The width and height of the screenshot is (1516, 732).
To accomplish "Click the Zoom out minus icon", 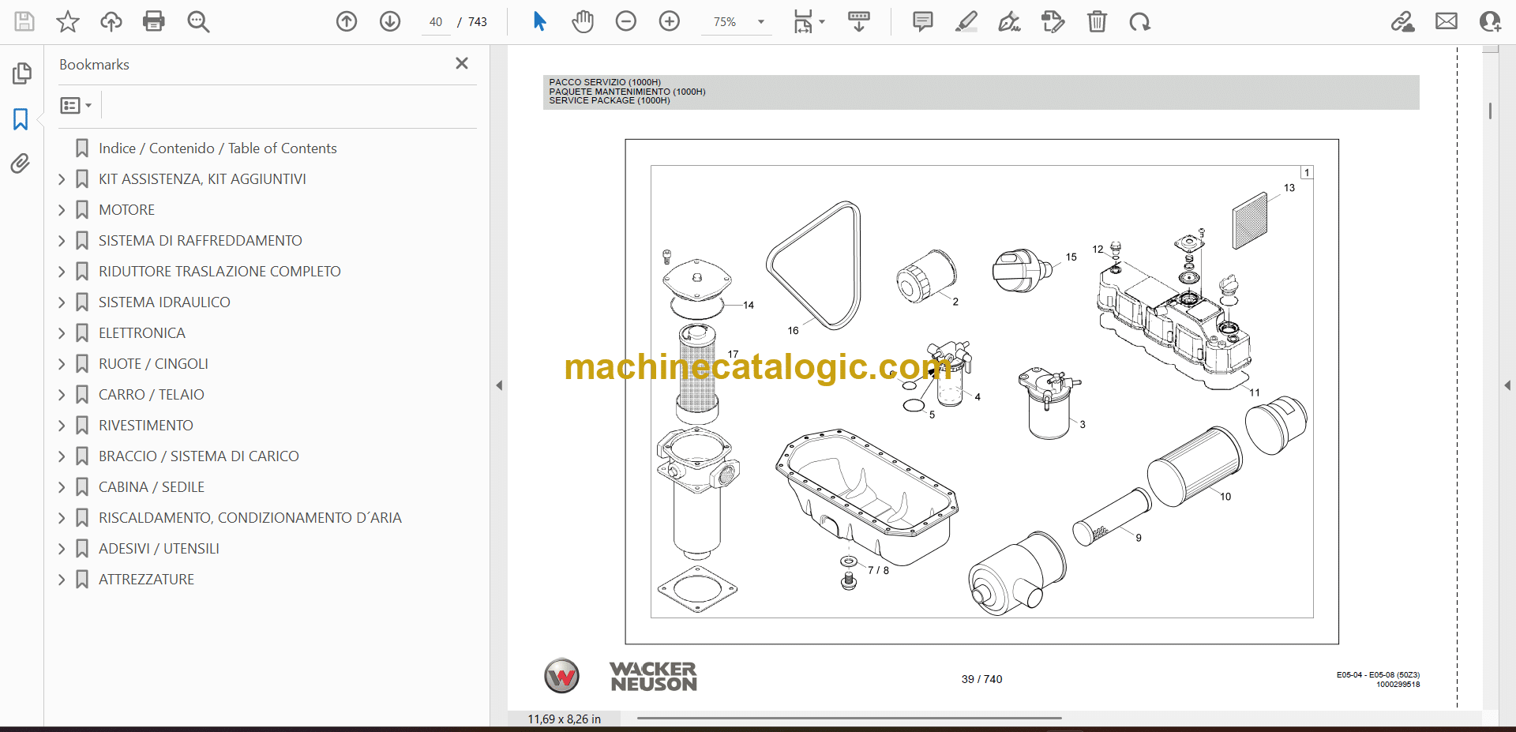I will 626,21.
